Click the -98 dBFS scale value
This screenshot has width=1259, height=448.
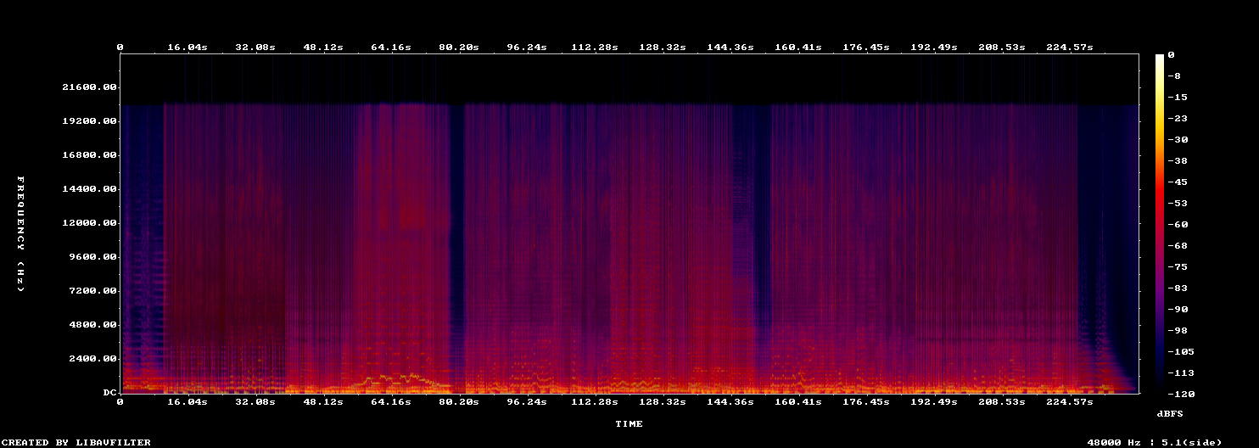pos(1178,330)
